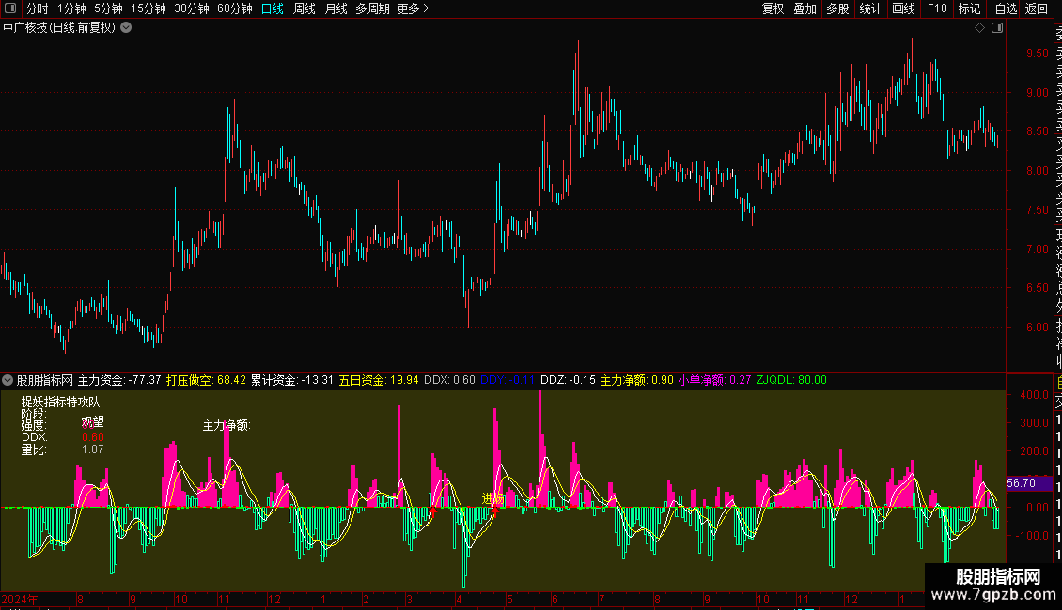
Task: Expand the 更多 periods menu
Action: point(413,9)
